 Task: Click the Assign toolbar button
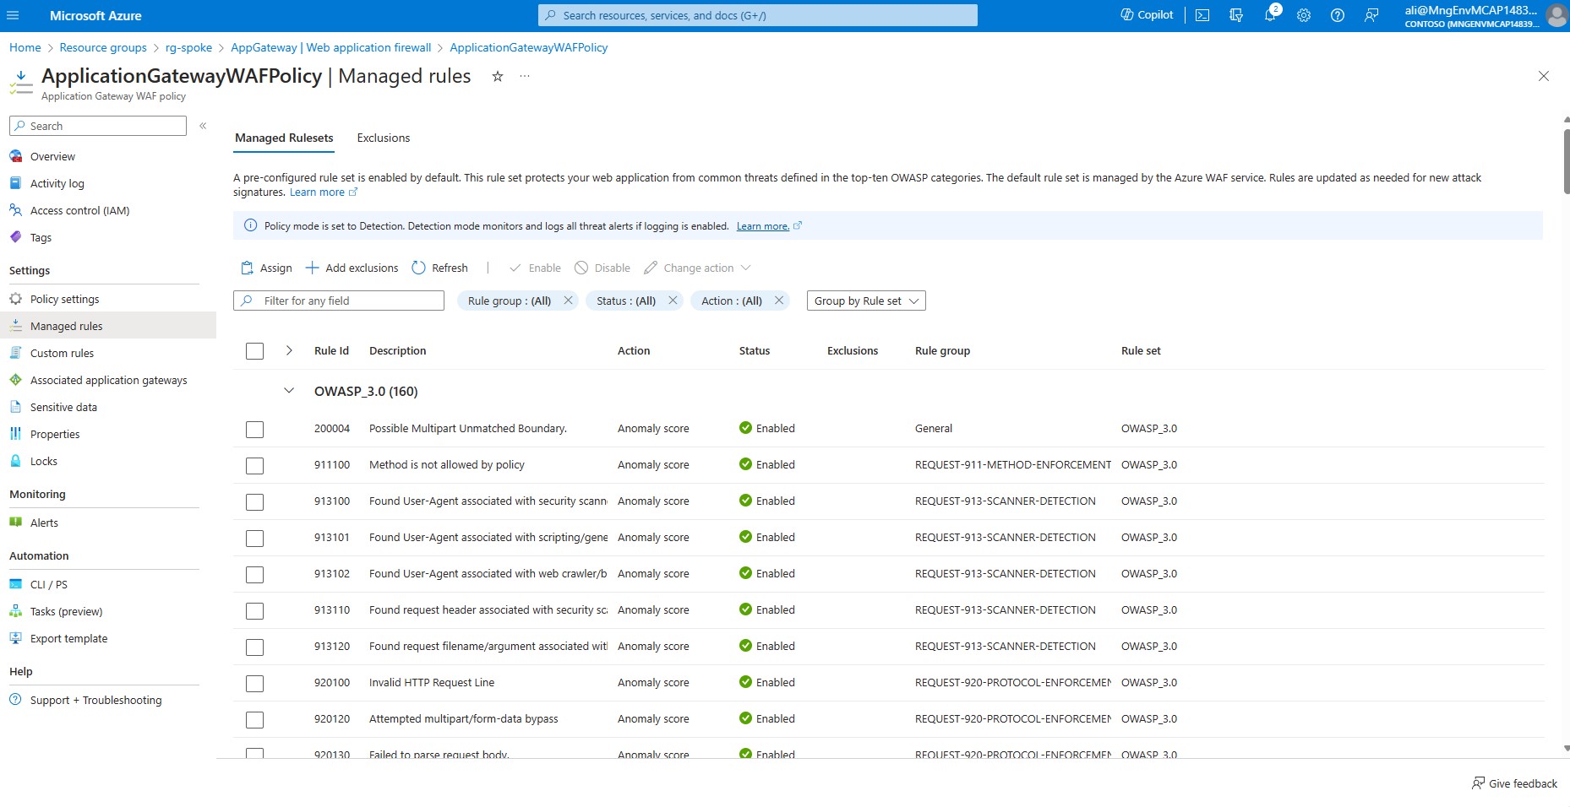click(266, 268)
